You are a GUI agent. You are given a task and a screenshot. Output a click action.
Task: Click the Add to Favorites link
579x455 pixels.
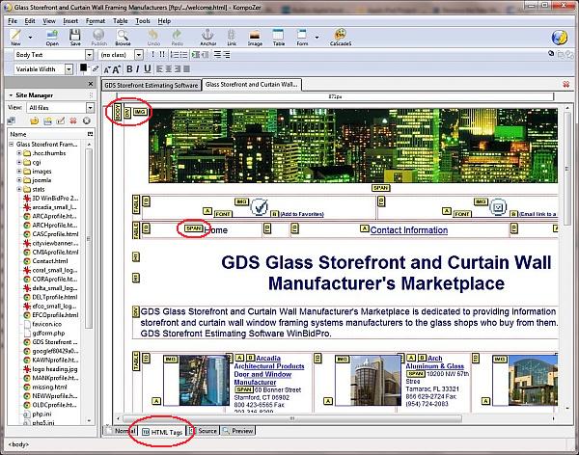pyautogui.click(x=302, y=214)
